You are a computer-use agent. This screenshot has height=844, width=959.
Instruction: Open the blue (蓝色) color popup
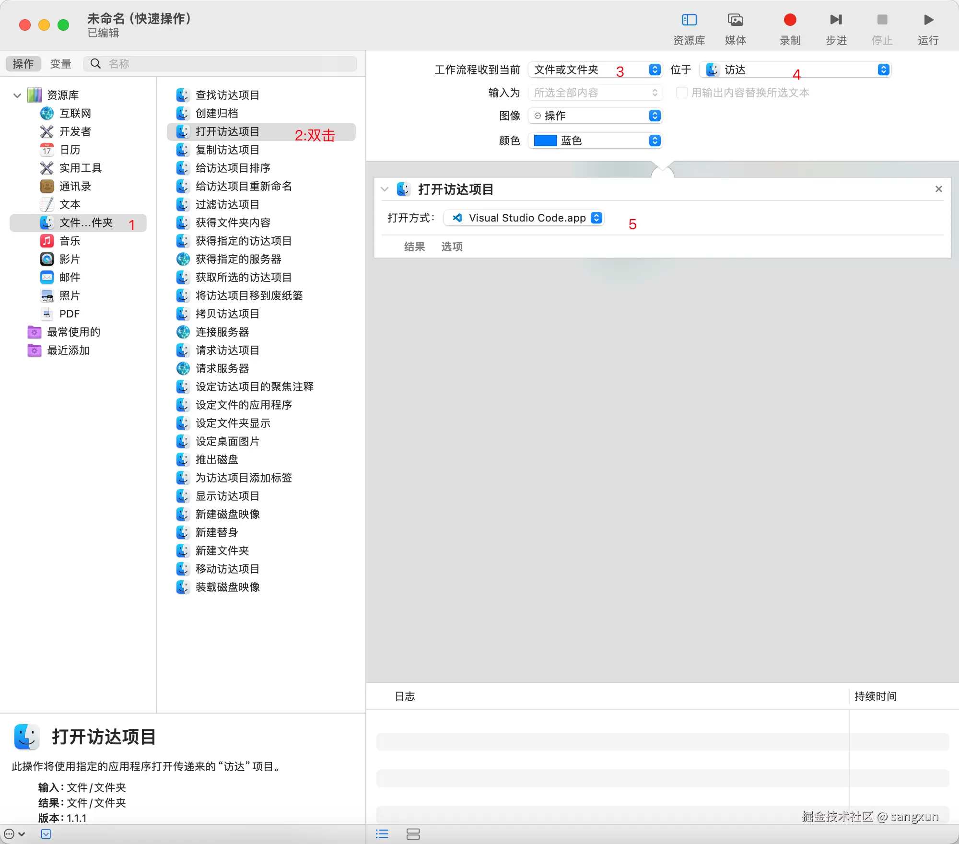pos(595,141)
